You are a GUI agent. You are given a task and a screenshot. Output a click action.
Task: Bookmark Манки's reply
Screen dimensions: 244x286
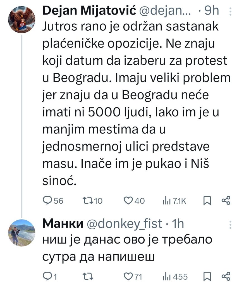click(x=207, y=277)
